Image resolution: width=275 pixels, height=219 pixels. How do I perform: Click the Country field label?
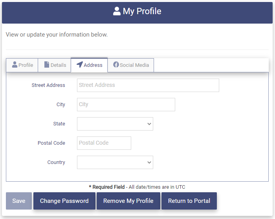(56, 162)
